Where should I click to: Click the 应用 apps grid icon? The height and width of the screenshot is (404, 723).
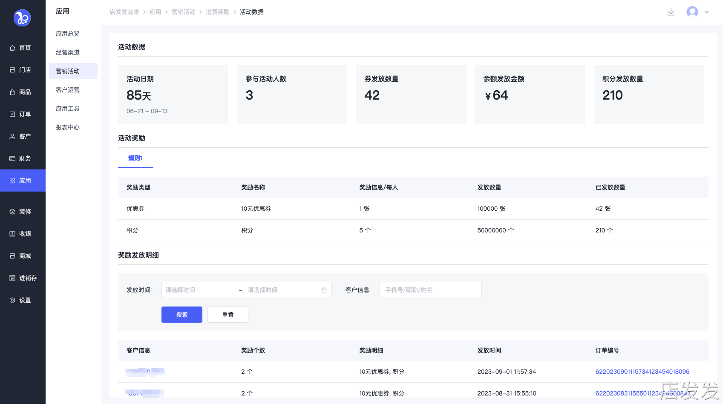click(x=12, y=181)
